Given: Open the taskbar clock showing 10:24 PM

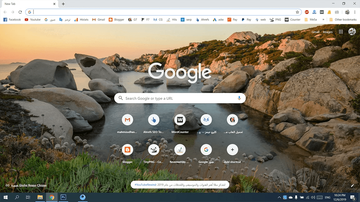Looking at the screenshot, I should tap(340, 197).
